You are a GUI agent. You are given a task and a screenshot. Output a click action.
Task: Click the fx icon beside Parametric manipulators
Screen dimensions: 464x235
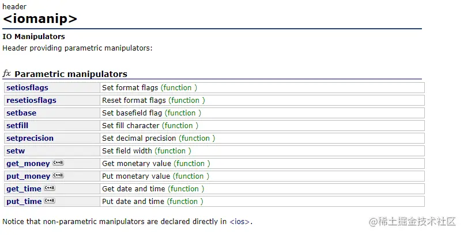pos(7,74)
